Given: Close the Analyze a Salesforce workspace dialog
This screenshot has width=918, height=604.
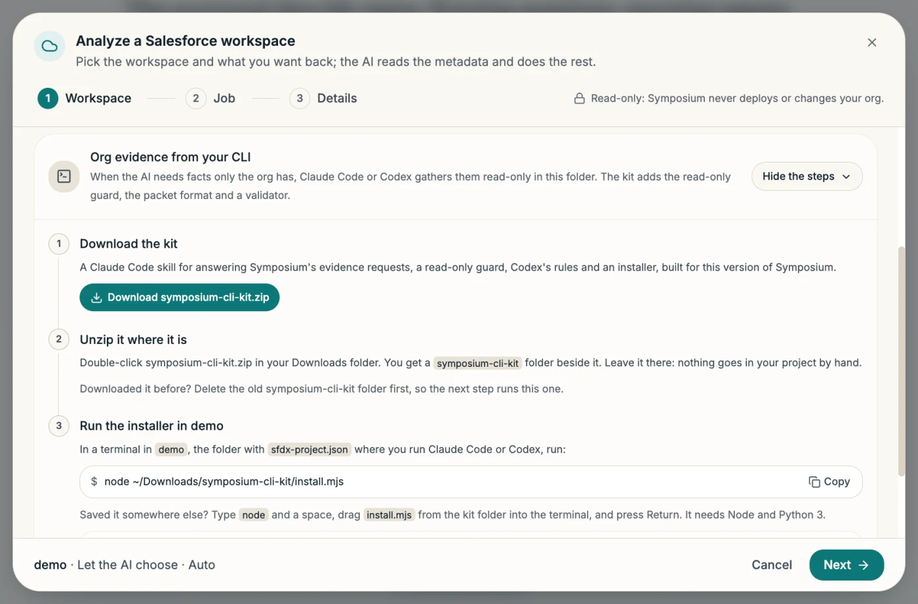Looking at the screenshot, I should point(871,43).
